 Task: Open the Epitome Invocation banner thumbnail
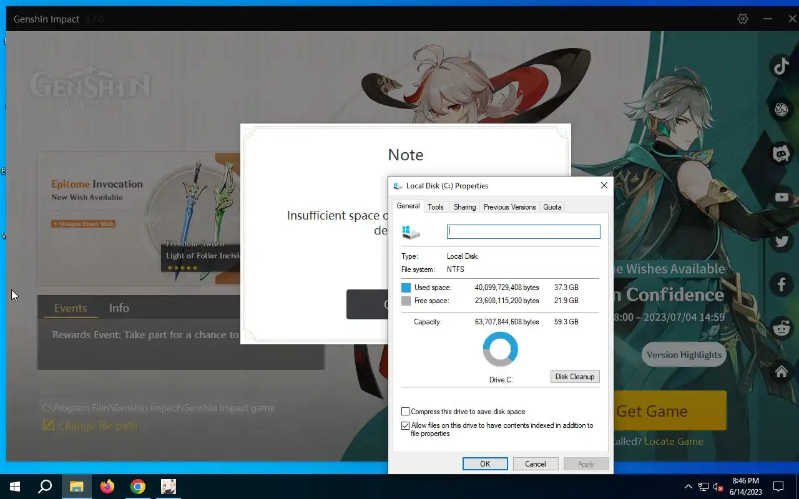pos(139,218)
